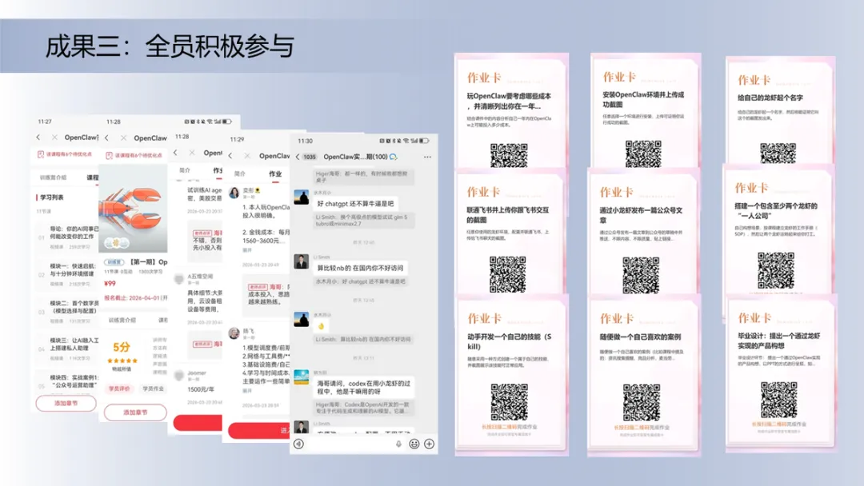Tap close X on the 11:27 phone screen
Screen dimensions: 864x486
click(x=54, y=137)
